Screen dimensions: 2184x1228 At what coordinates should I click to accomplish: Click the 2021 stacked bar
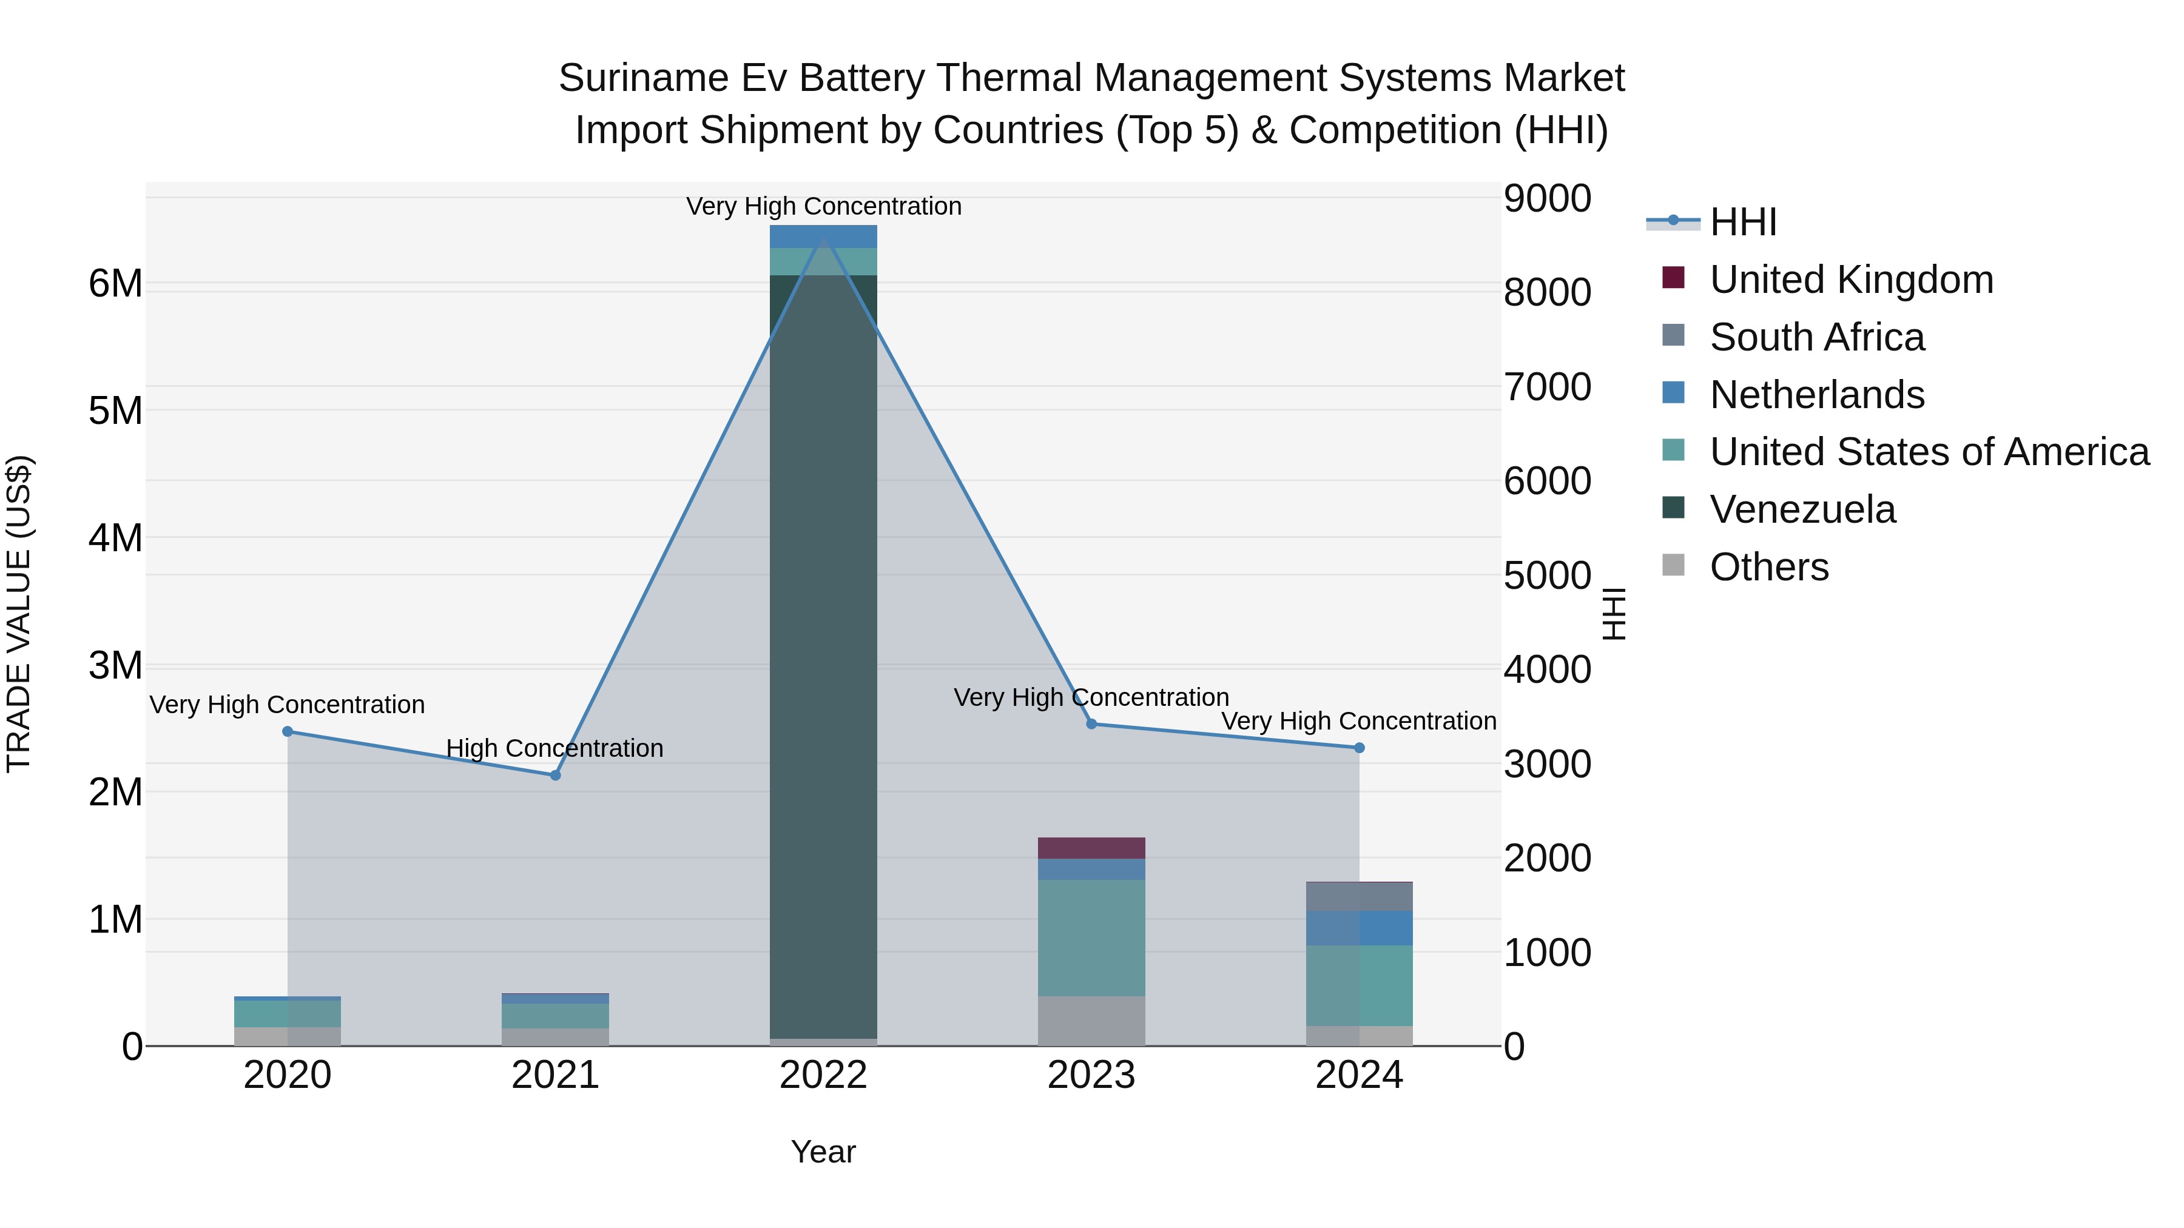coord(555,1019)
